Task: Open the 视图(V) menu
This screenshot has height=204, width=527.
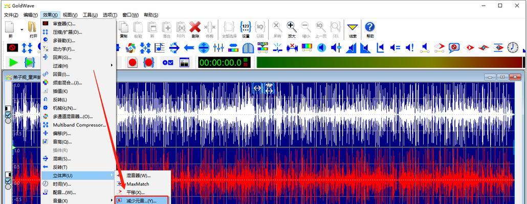Action: [70, 15]
